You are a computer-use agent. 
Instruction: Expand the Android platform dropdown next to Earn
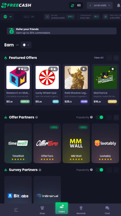[x=26, y=45]
